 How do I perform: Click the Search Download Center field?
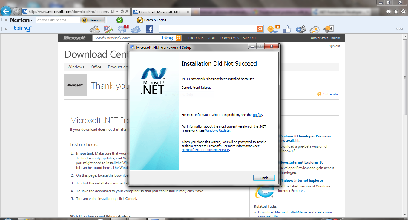127,38
